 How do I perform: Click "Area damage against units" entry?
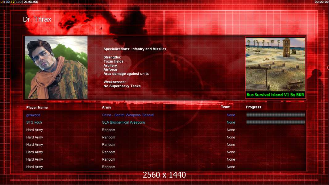pos(126,74)
